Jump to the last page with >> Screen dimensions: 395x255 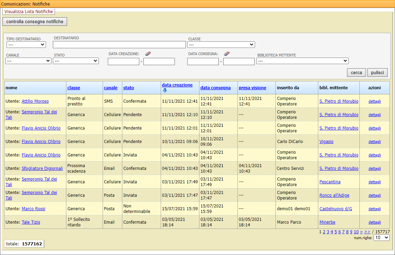coord(367,232)
